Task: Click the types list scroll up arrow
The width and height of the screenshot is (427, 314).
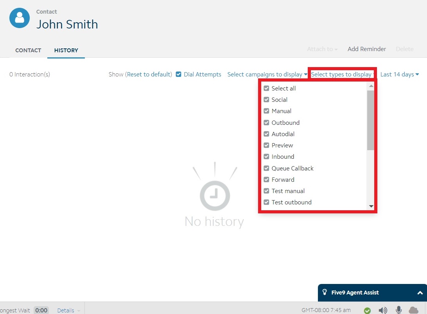Action: [371, 86]
